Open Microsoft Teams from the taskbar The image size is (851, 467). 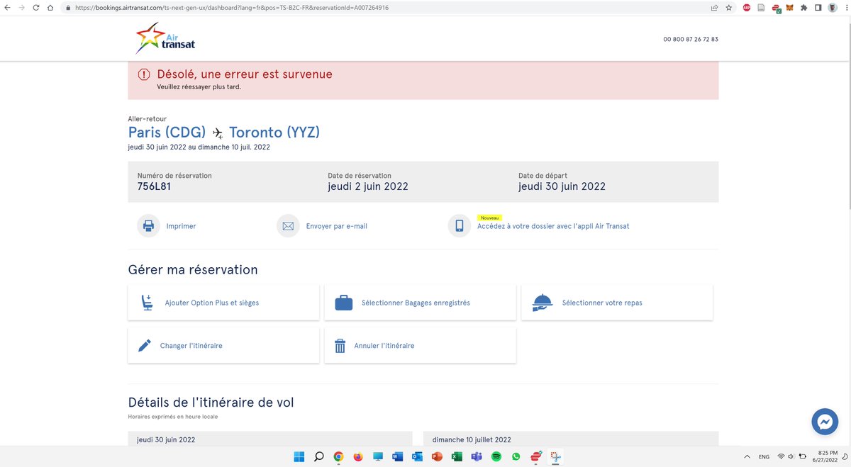(x=477, y=457)
